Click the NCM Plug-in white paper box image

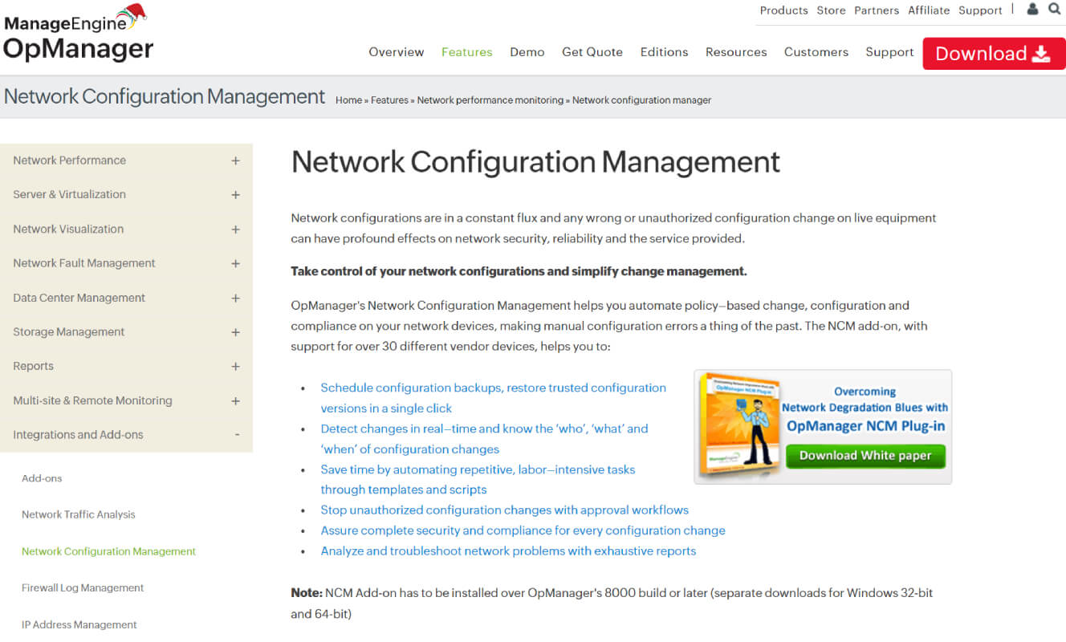(739, 425)
